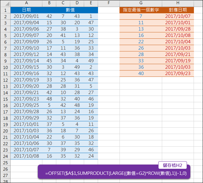
Task: Click cell D13 containing 31
Action: tap(77, 86)
